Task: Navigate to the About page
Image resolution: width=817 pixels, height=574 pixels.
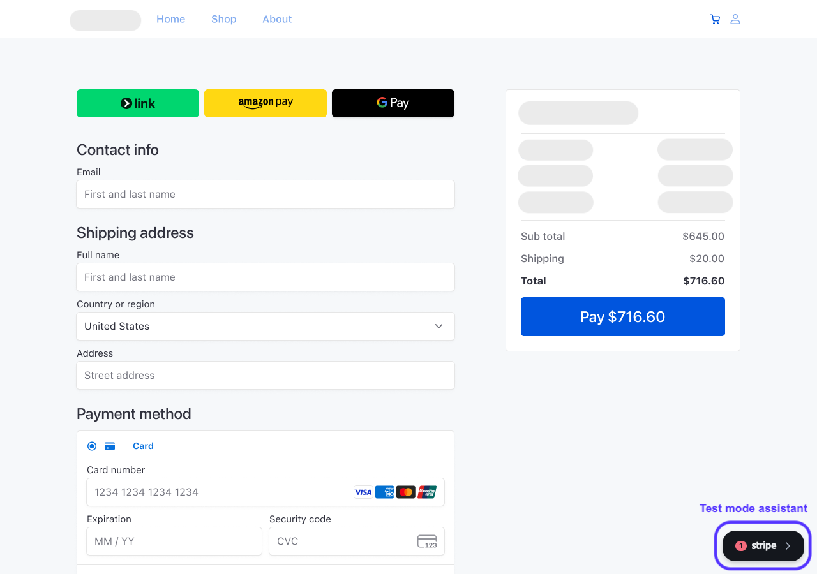Action: (277, 19)
